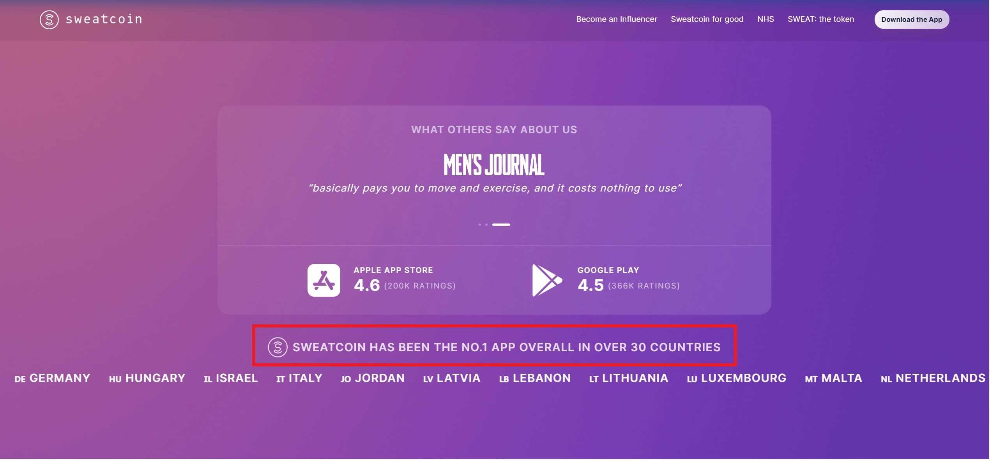990x461 pixels.
Task: Click the 200K RATINGS label
Action: point(420,286)
